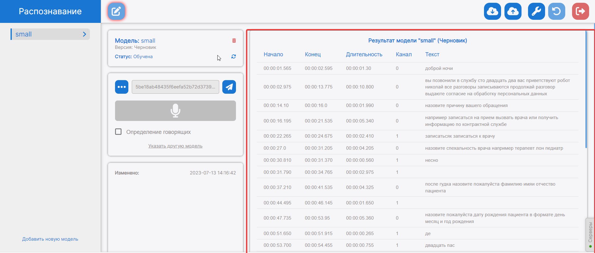Click the Указать другую модель link
Image resolution: width=595 pixels, height=253 pixels.
pos(175,146)
